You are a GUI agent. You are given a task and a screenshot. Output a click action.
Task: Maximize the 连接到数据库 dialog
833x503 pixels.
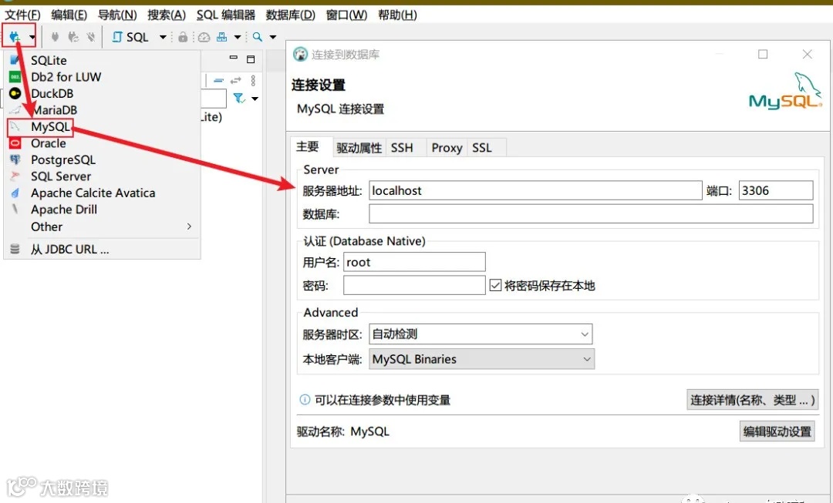pyautogui.click(x=763, y=54)
